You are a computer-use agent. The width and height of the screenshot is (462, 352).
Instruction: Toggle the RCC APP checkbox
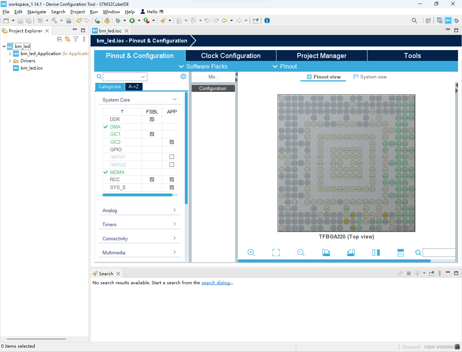click(x=172, y=179)
